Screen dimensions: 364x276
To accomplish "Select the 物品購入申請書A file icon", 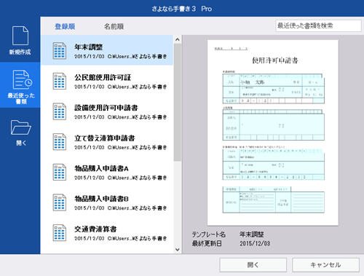I will pyautogui.click(x=60, y=172).
